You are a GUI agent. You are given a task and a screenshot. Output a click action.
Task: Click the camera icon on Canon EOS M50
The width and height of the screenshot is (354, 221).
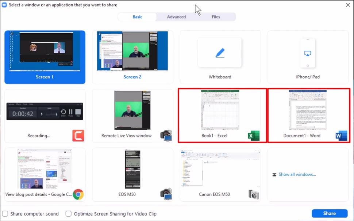pyautogui.click(x=253, y=194)
